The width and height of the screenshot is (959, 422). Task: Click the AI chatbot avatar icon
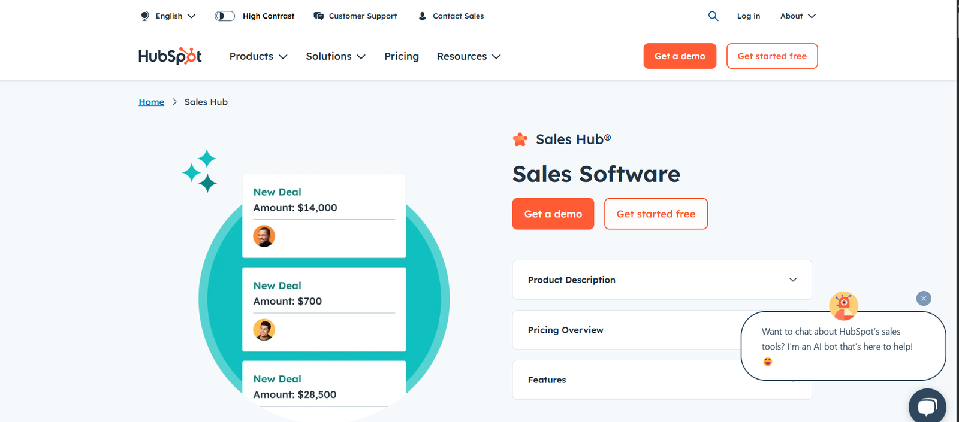click(x=843, y=305)
